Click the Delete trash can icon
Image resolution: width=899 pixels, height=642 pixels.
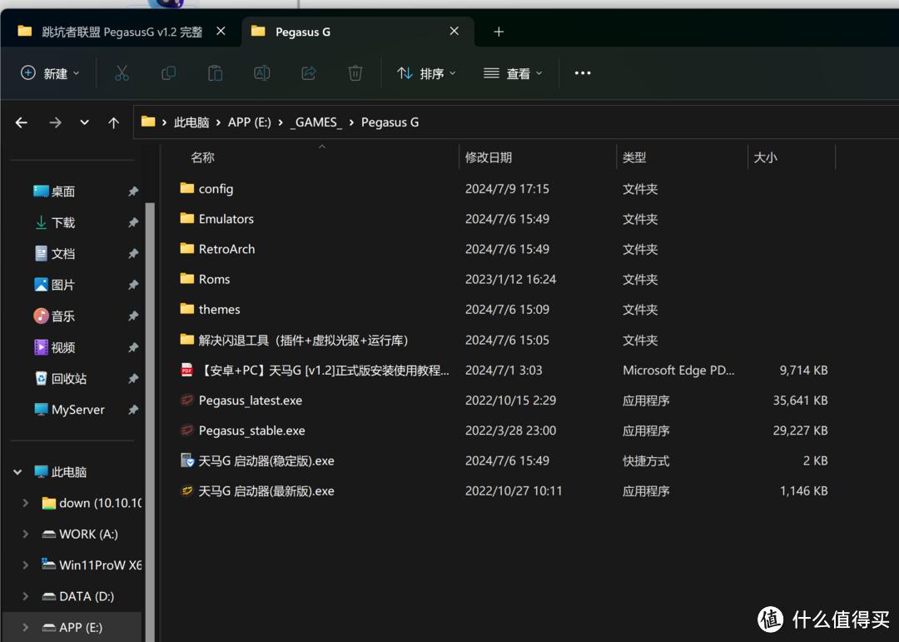(x=355, y=73)
